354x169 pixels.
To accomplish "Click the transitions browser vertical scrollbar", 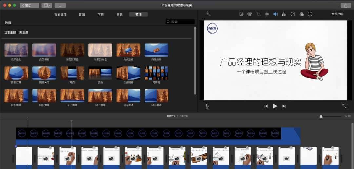I will pos(195,61).
